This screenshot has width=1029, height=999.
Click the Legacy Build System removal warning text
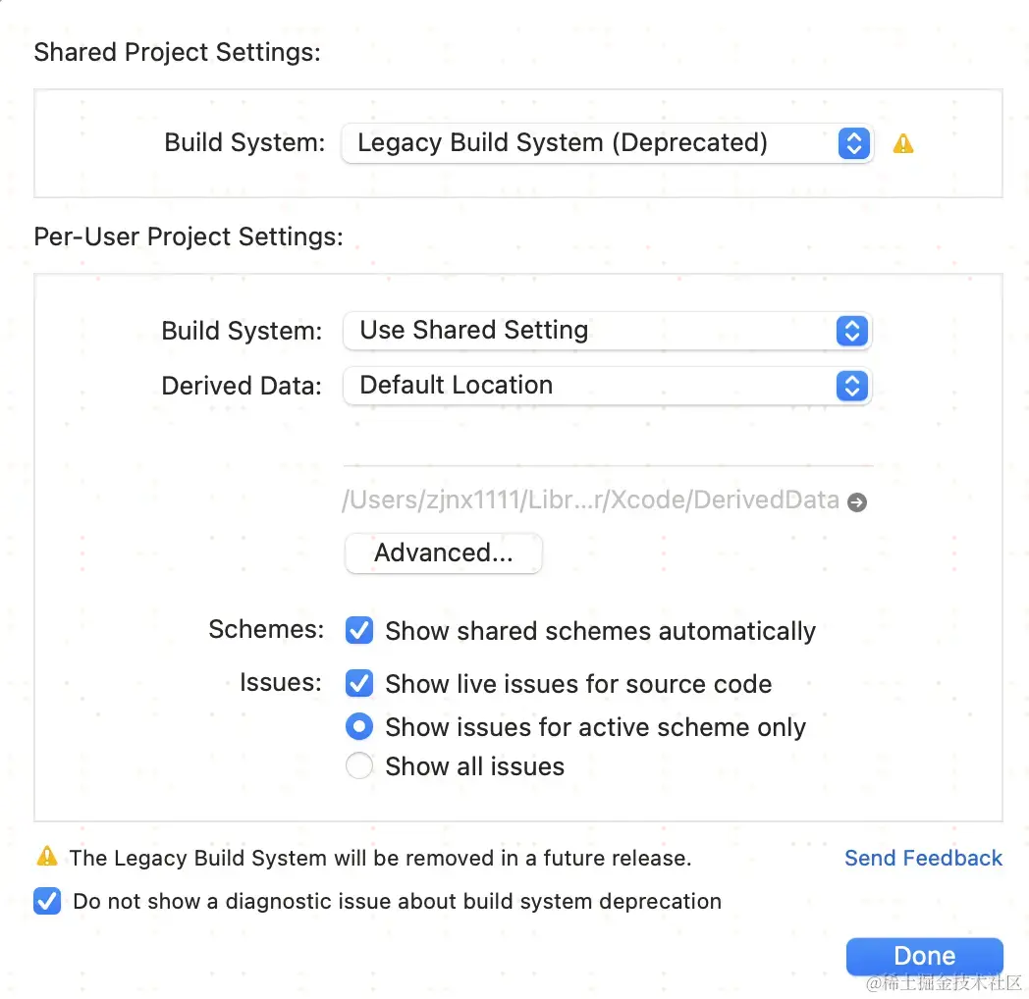[381, 858]
